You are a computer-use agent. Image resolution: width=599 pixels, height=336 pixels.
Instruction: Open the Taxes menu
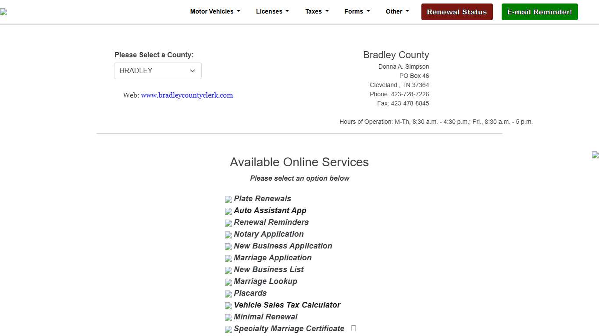(x=317, y=12)
